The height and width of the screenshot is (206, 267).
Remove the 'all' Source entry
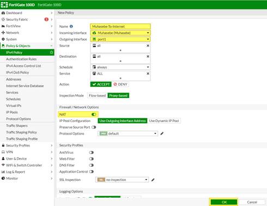[148, 46]
